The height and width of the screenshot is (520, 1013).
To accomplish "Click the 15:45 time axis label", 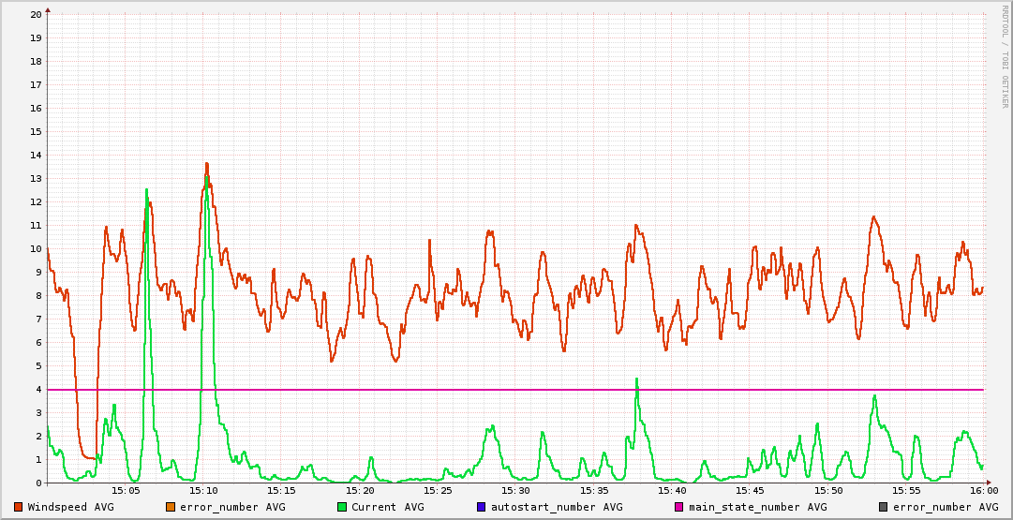I will [x=750, y=490].
